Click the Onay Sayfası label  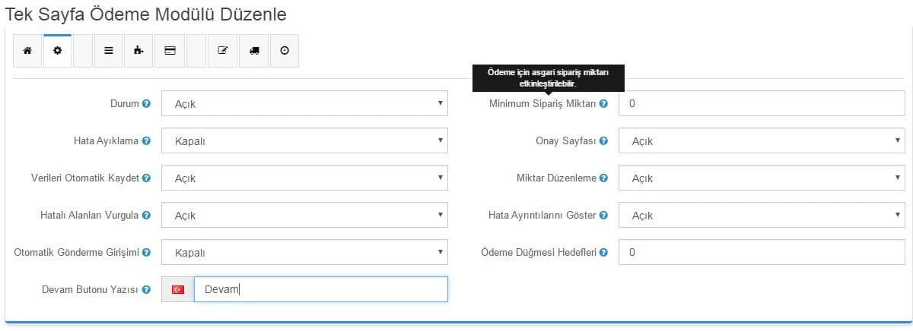coord(566,140)
